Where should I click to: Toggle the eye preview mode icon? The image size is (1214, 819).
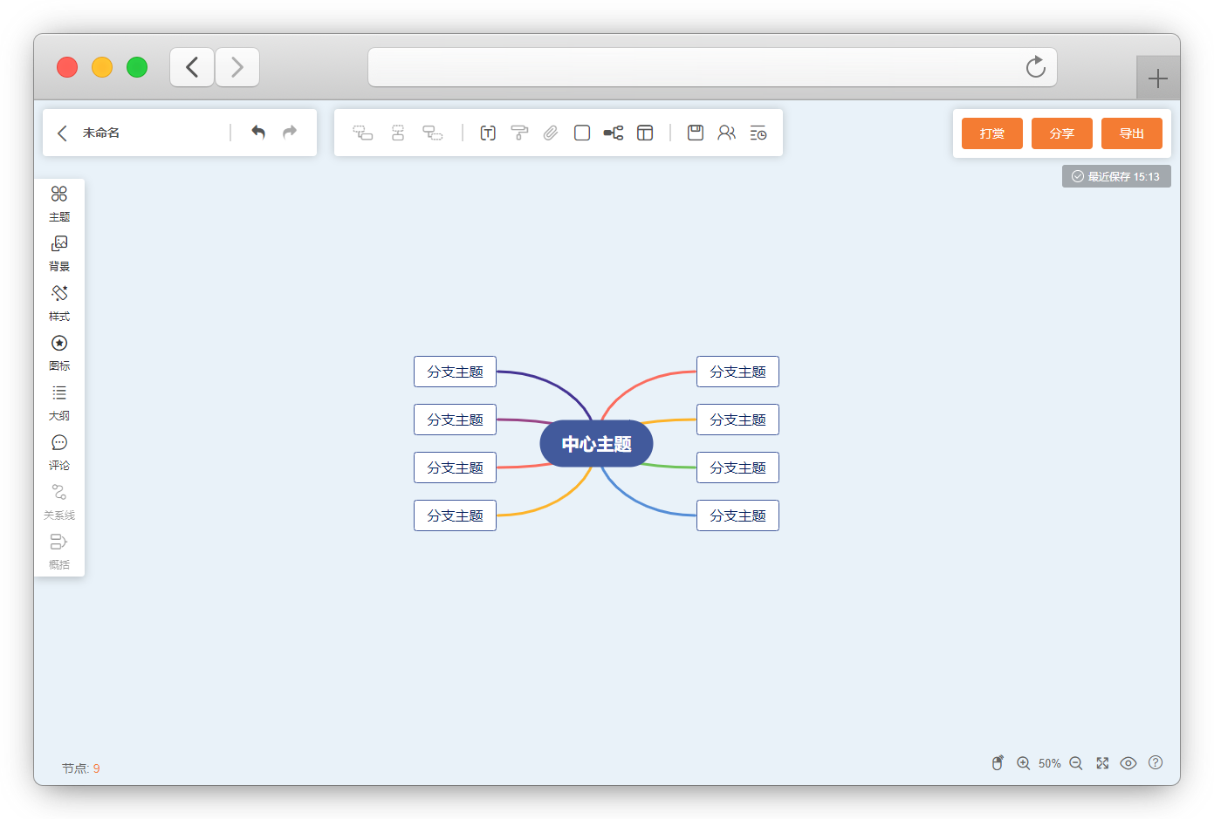point(1128,763)
